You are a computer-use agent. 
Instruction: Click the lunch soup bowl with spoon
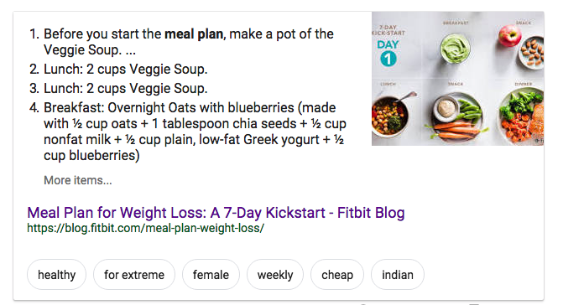(389, 116)
